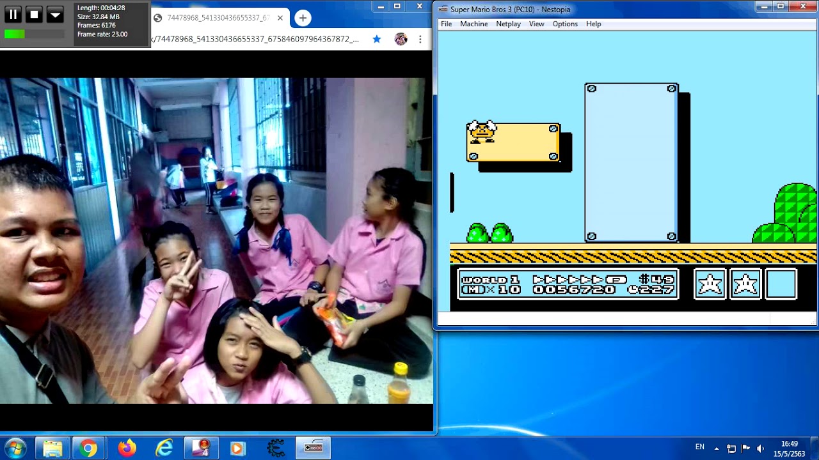The image size is (819, 460).
Task: Open the Netplay menu in Nestopia
Action: click(509, 24)
